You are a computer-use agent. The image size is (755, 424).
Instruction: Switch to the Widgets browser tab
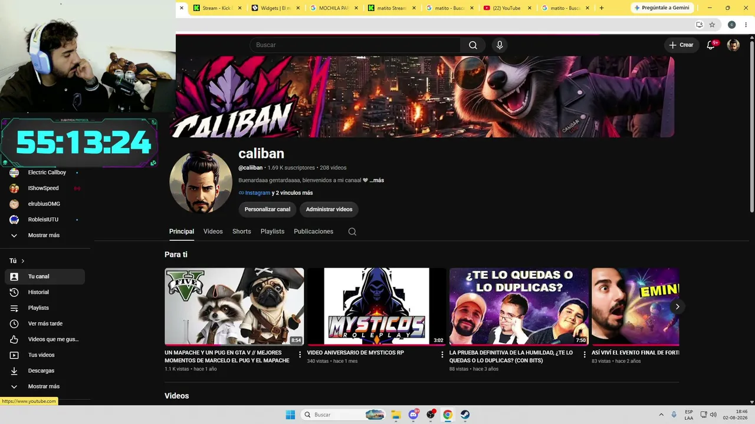click(276, 8)
